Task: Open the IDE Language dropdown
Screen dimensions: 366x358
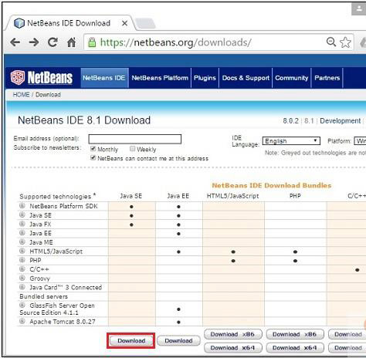Action: pyautogui.click(x=291, y=141)
